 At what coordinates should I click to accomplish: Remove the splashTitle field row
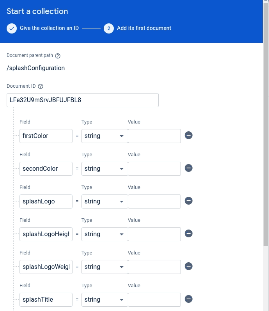pyautogui.click(x=189, y=299)
